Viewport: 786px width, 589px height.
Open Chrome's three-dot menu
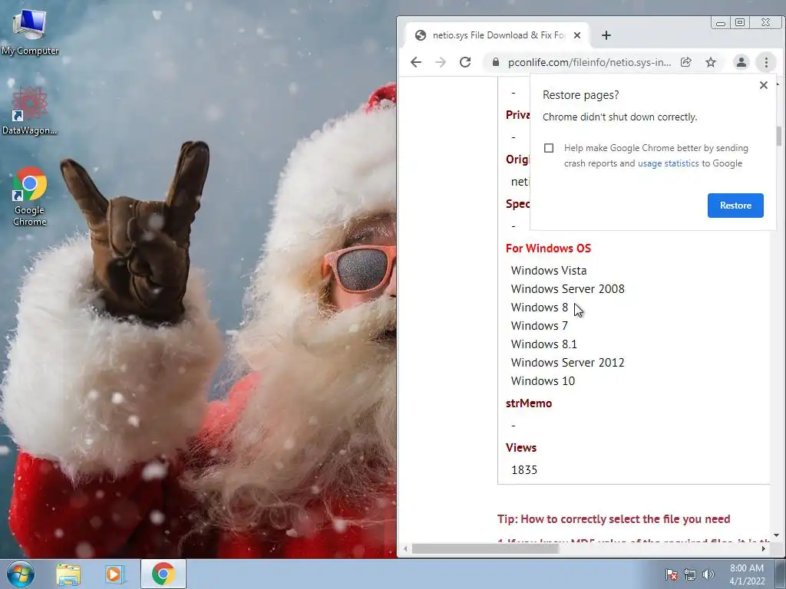tap(766, 62)
